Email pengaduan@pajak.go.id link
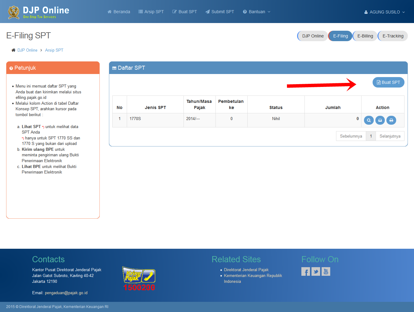The image size is (414, 312). click(x=66, y=293)
